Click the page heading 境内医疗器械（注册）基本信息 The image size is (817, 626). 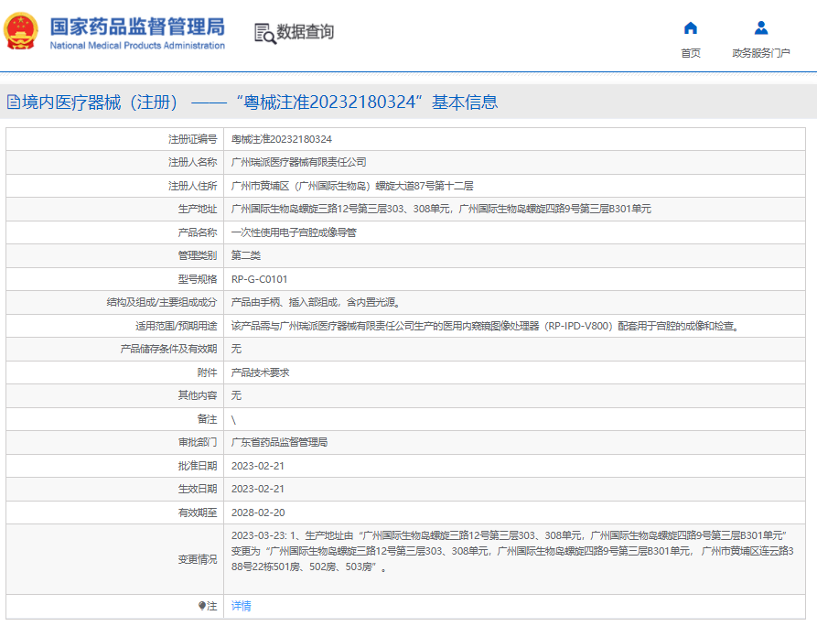point(260,103)
